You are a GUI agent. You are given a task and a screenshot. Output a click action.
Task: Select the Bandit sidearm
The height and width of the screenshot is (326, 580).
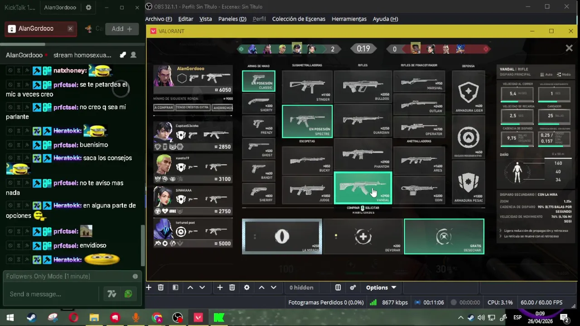point(258,171)
